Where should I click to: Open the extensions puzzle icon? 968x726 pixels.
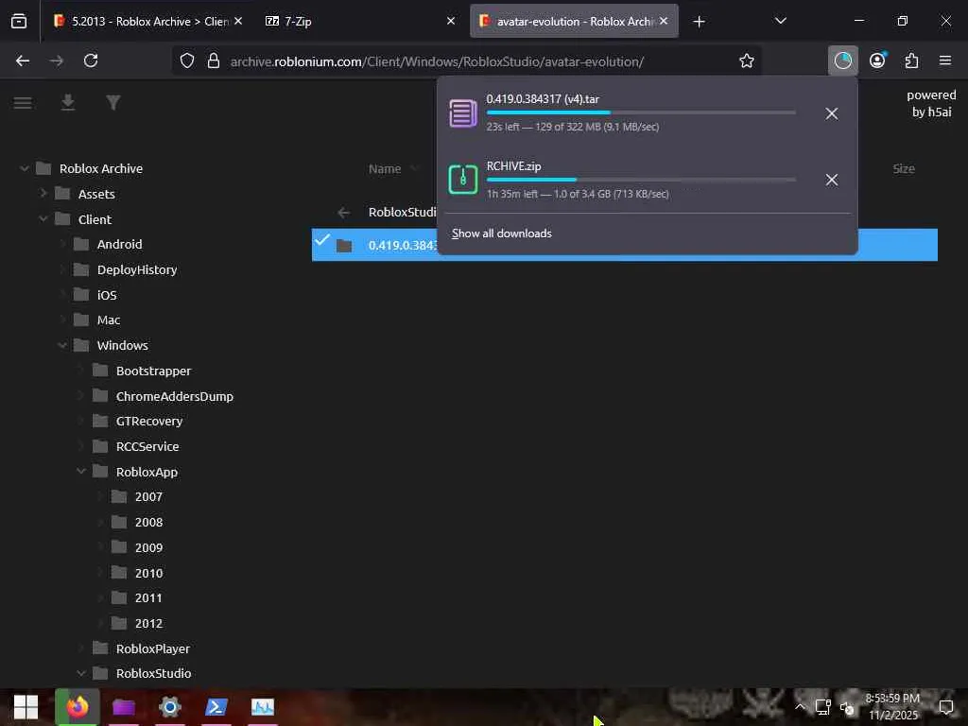[x=911, y=60]
